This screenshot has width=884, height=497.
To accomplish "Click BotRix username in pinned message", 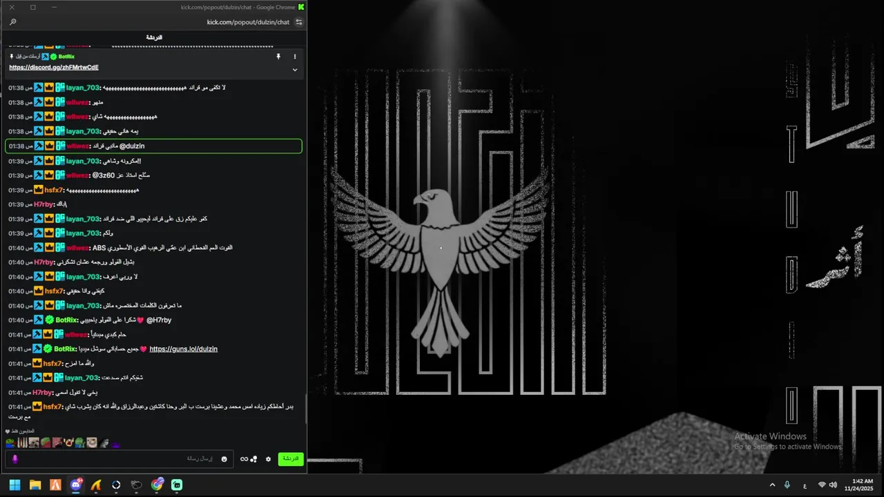I will pyautogui.click(x=66, y=57).
